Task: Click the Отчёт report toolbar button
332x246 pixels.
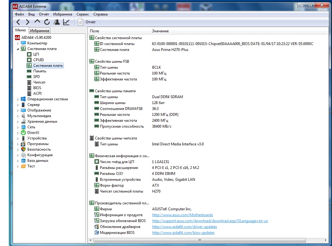Action: [x=87, y=22]
